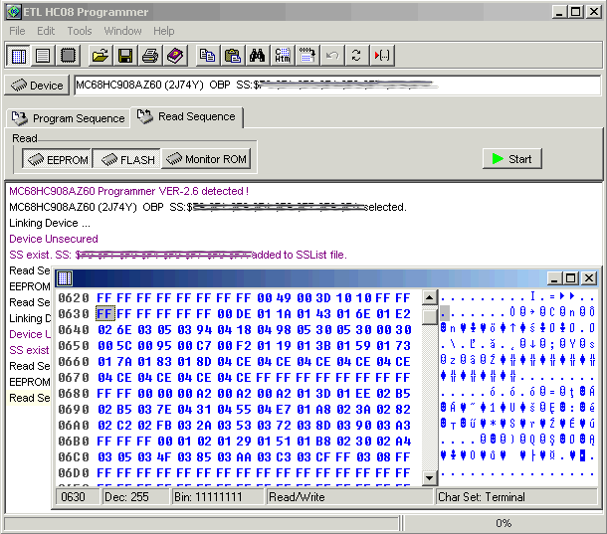Click the 'Char Set: Terminal' status cell

coord(516,496)
